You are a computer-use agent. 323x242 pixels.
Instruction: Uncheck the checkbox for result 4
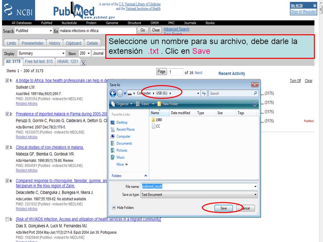pos(7,181)
